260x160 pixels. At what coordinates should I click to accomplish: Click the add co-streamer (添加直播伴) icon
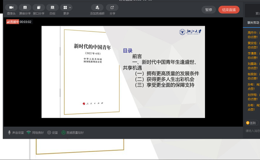tap(97, 7)
